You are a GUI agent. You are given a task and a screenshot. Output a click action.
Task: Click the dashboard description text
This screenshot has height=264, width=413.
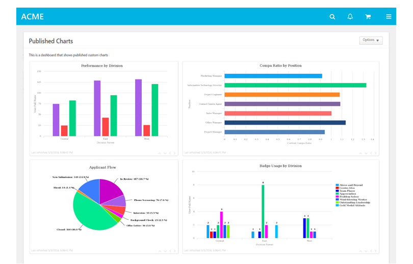tap(68, 55)
